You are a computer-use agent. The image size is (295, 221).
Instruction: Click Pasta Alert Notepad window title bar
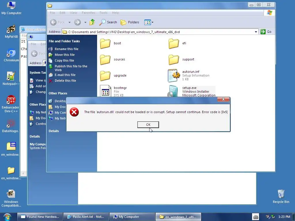tap(33, 30)
